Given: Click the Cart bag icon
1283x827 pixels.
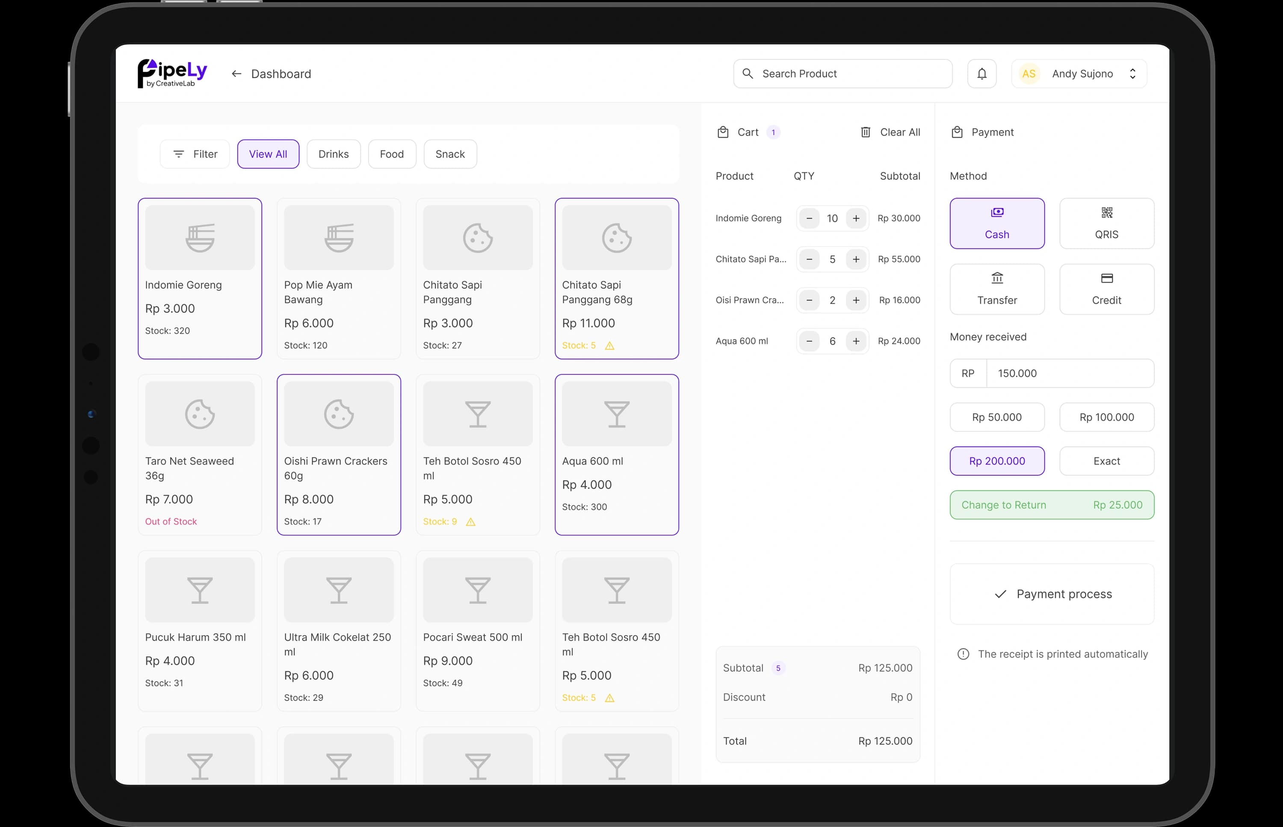Looking at the screenshot, I should point(723,132).
